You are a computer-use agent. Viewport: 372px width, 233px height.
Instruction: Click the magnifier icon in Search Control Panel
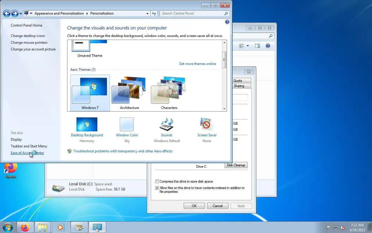pos(226,13)
